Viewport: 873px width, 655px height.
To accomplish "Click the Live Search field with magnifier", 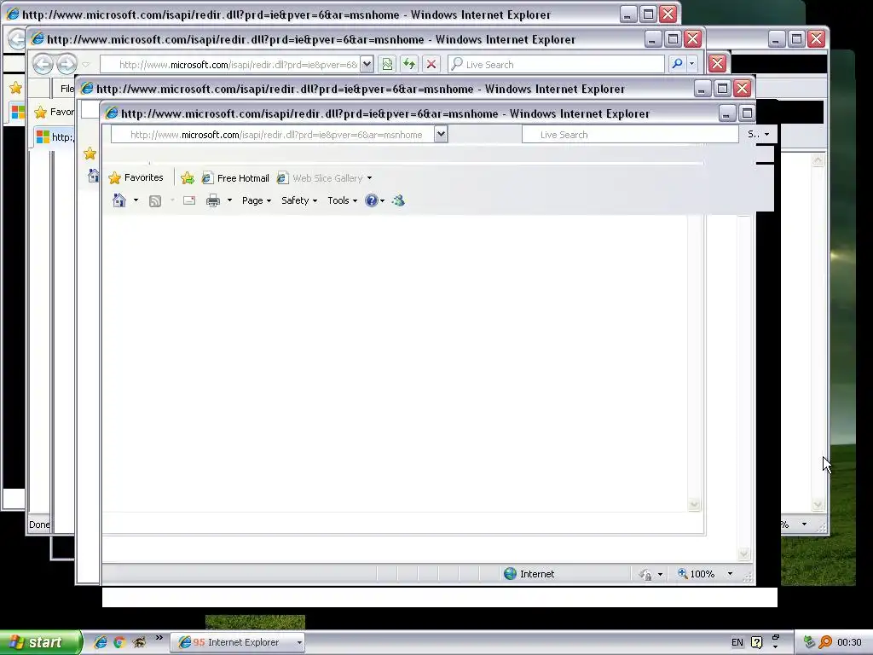I will 556,65.
